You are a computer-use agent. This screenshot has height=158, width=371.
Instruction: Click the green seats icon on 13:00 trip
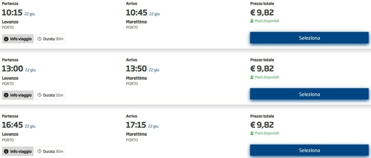pyautogui.click(x=252, y=77)
